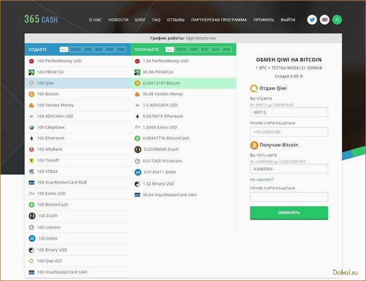This screenshot has width=366, height=281.
Task: Choose 0.00013197 Bitcoin icon in Получаете
Action: pyautogui.click(x=137, y=83)
